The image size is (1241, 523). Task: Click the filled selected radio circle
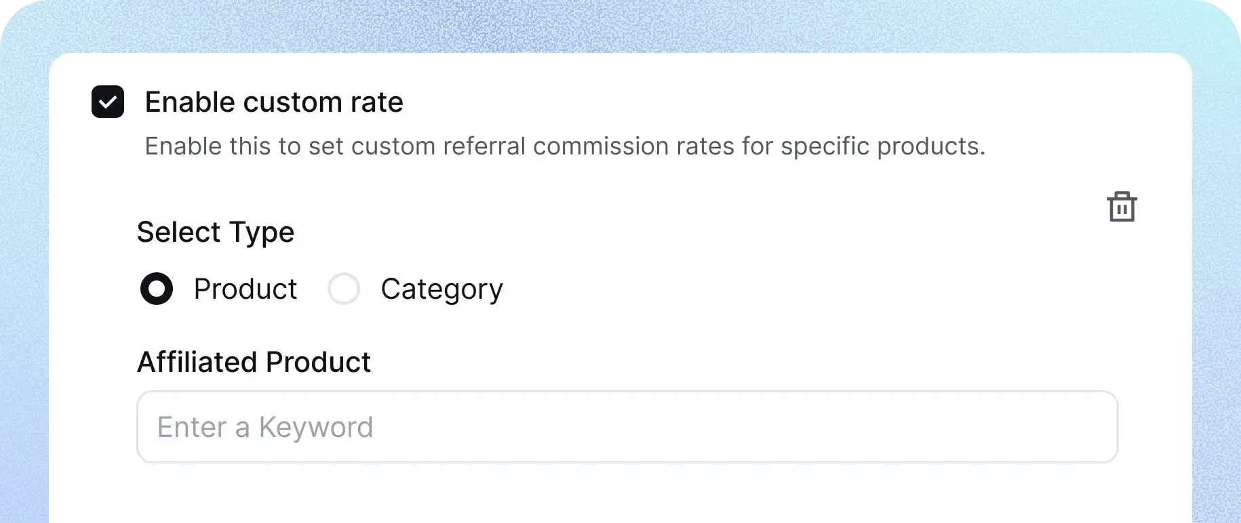[x=157, y=289]
